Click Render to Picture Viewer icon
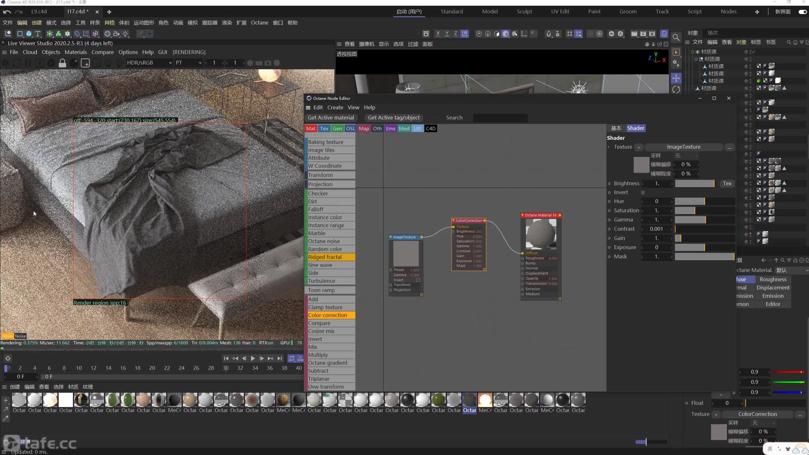809x455 pixels. click(643, 33)
